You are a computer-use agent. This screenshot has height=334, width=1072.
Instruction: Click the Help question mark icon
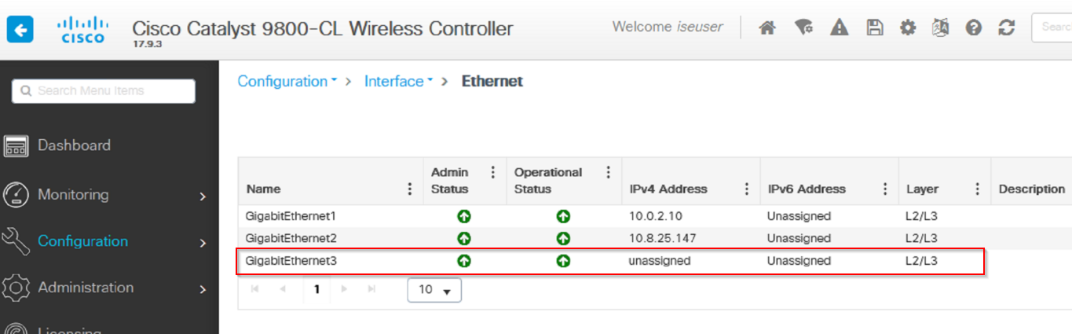(x=974, y=28)
